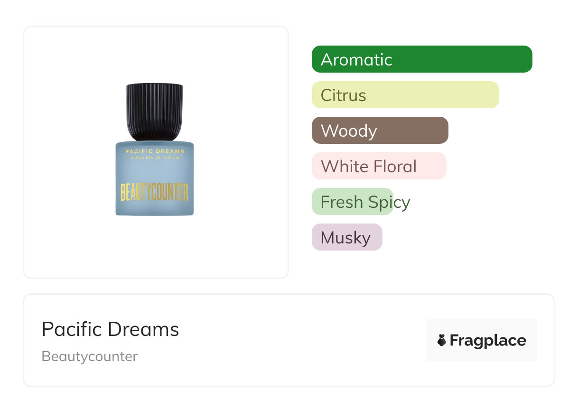Viewport: 578px width, 410px height.
Task: Select the Aromatic accord bar
Action: click(422, 59)
